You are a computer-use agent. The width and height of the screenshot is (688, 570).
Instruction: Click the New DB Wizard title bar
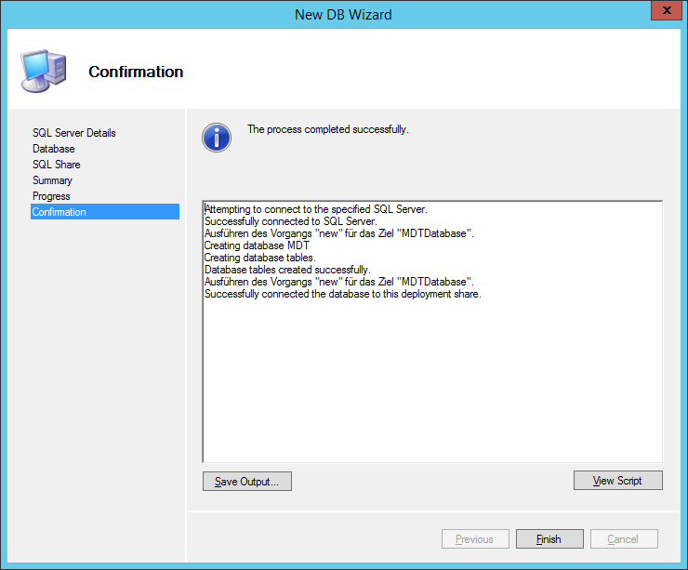click(x=343, y=14)
